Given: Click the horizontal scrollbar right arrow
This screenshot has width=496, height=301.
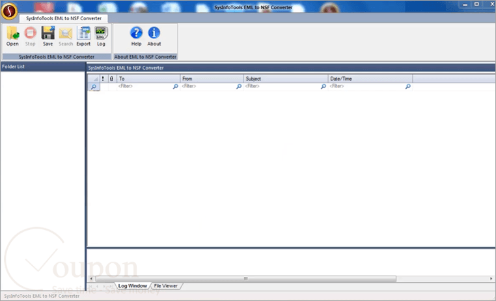Looking at the screenshot, I should coord(491,279).
